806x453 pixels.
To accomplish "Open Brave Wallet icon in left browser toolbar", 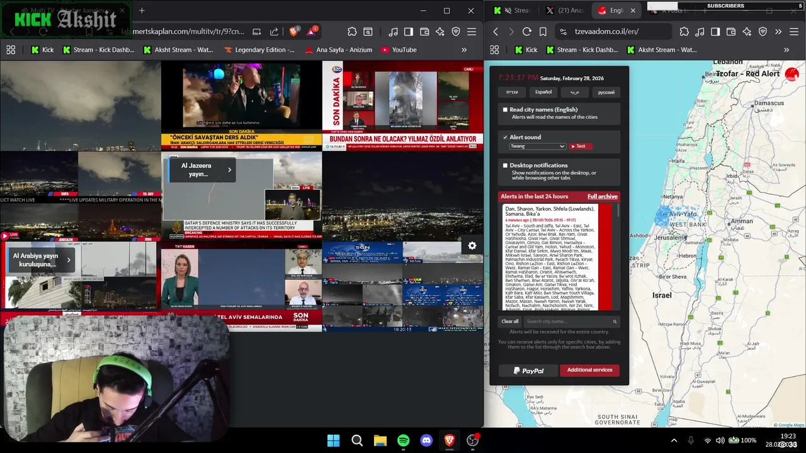I will (x=424, y=31).
